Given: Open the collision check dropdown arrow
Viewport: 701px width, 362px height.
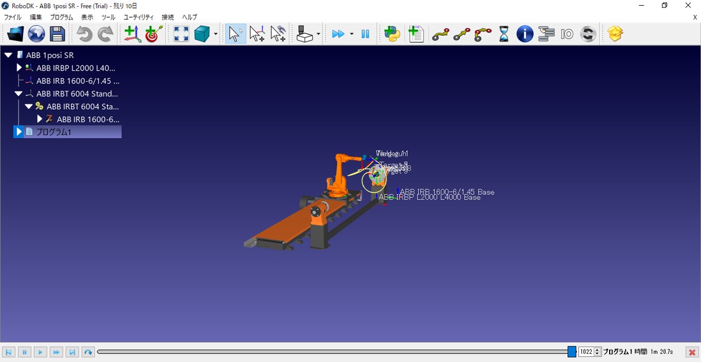Looking at the screenshot, I should 318,34.
